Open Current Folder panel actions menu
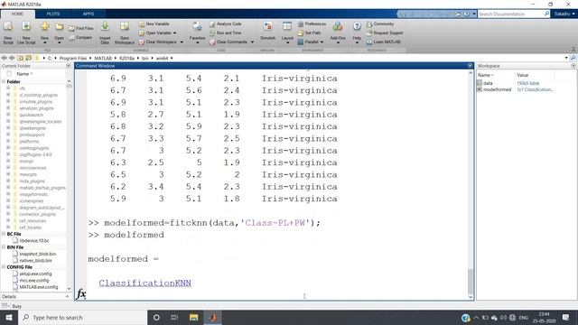Screen dimensions: 578x325 pyautogui.click(x=69, y=66)
